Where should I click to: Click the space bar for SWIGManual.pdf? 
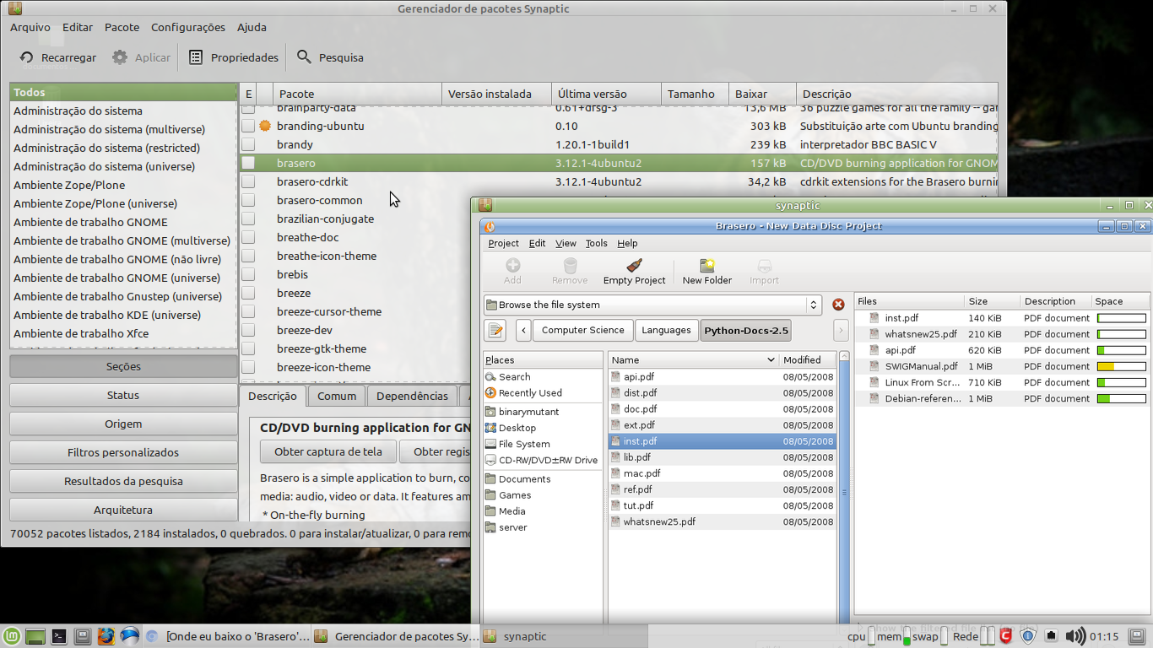1122,366
